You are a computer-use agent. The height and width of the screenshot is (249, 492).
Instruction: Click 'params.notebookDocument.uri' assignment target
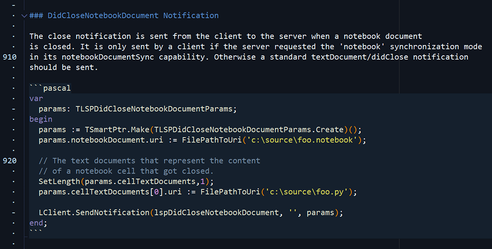coord(101,140)
